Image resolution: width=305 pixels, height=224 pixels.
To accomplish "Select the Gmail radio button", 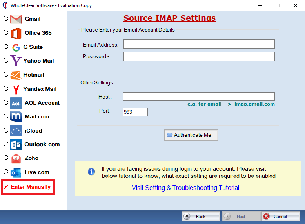I will click(x=6, y=18).
